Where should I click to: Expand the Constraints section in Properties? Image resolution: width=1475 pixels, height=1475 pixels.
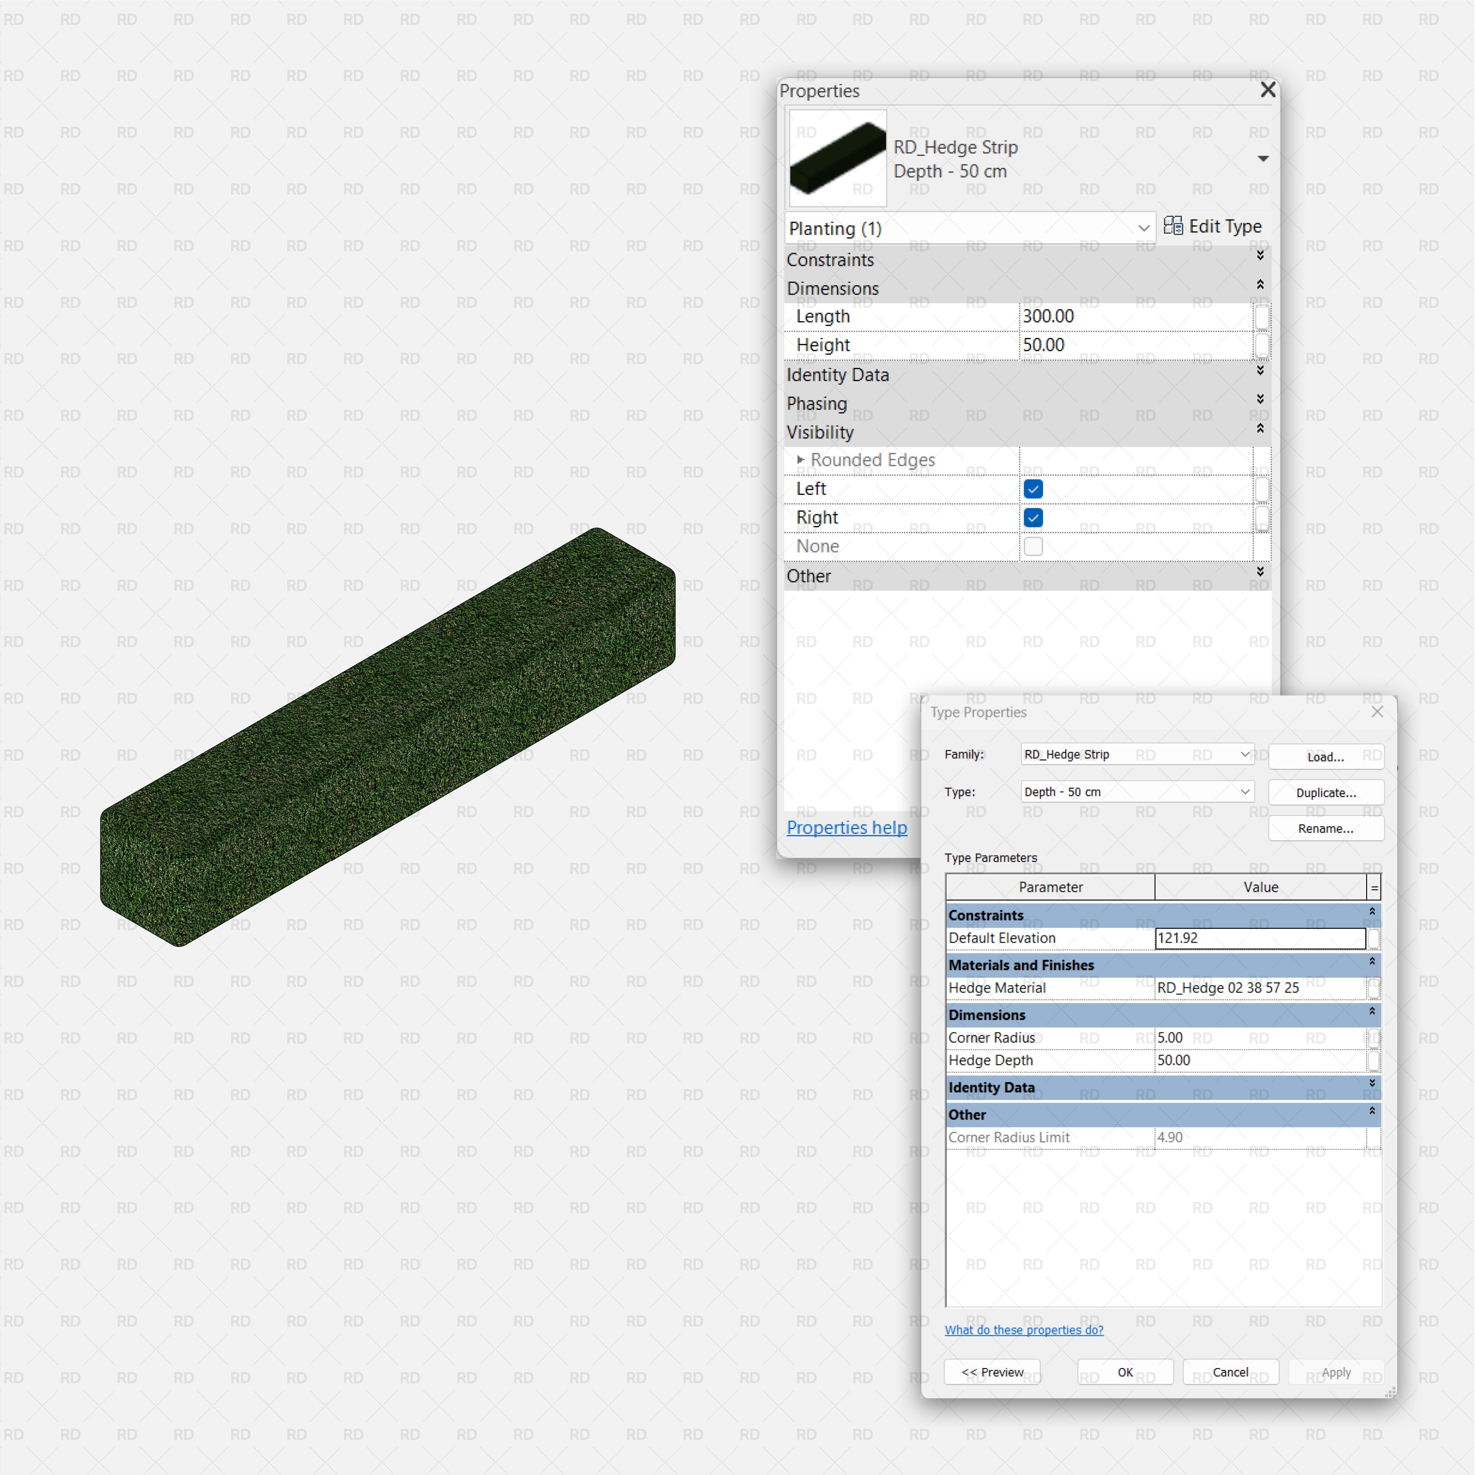pyautogui.click(x=1260, y=256)
